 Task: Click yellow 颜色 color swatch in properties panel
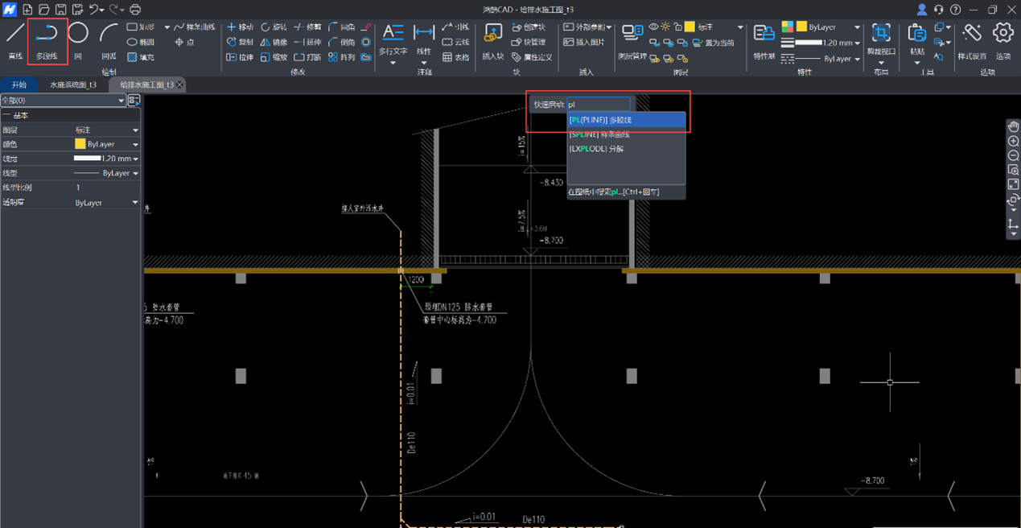pyautogui.click(x=80, y=144)
